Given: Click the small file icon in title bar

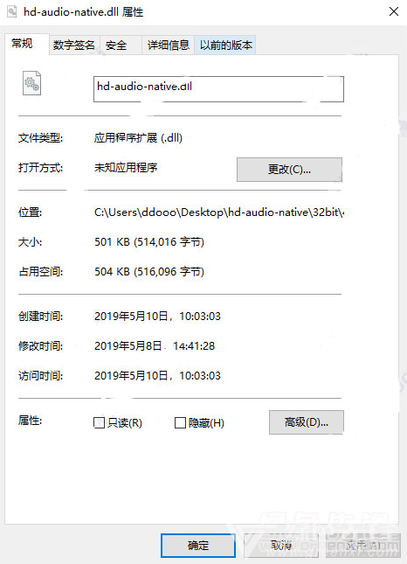Looking at the screenshot, I should click(12, 11).
